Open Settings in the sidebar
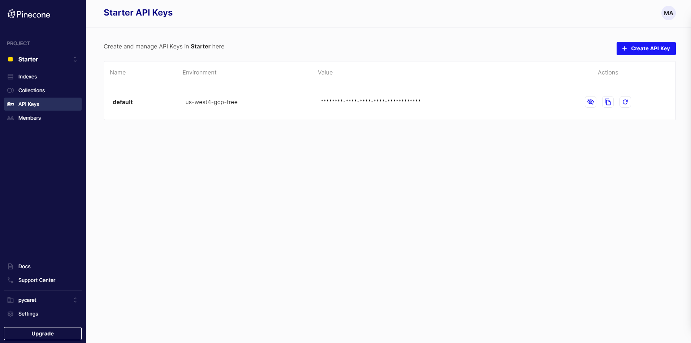Image resolution: width=691 pixels, height=343 pixels. (43, 314)
